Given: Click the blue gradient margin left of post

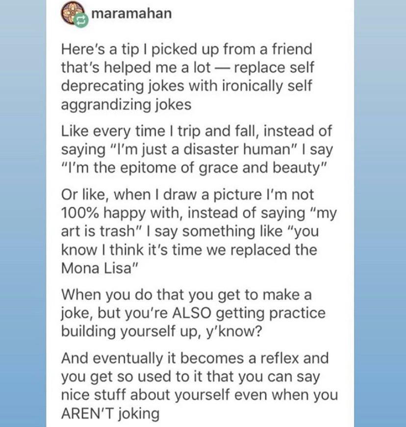Looking at the screenshot, I should click(23, 214).
